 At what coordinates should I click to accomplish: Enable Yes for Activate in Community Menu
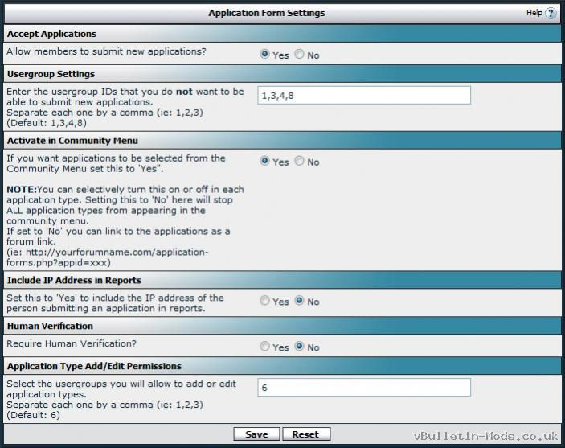265,162
